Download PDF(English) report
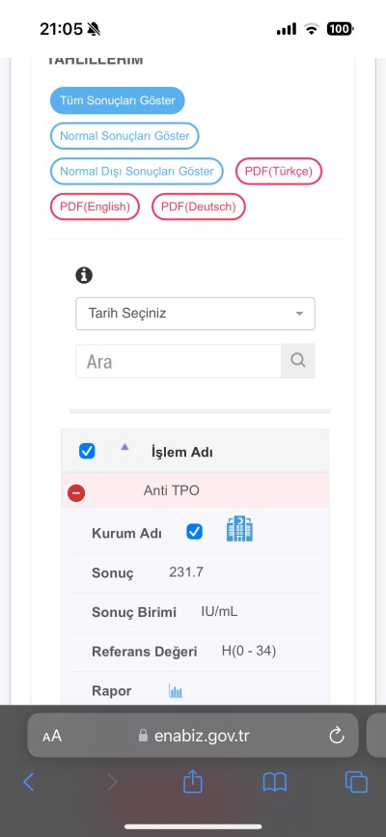 click(x=95, y=207)
